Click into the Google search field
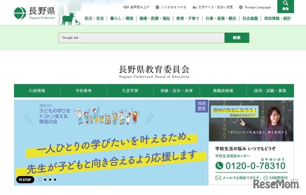Viewport: 306px width, 195px height. coord(142,37)
